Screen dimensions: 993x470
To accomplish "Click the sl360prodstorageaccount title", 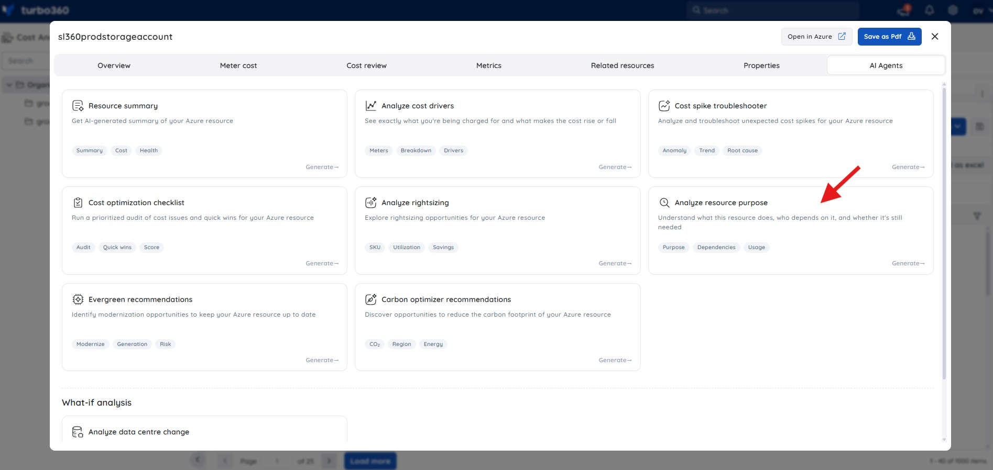I will point(115,37).
